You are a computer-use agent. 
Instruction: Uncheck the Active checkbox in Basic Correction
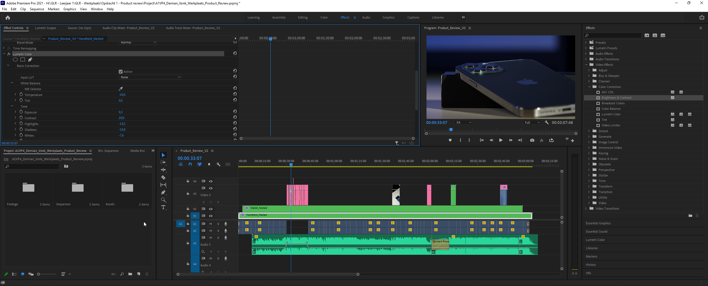(121, 72)
